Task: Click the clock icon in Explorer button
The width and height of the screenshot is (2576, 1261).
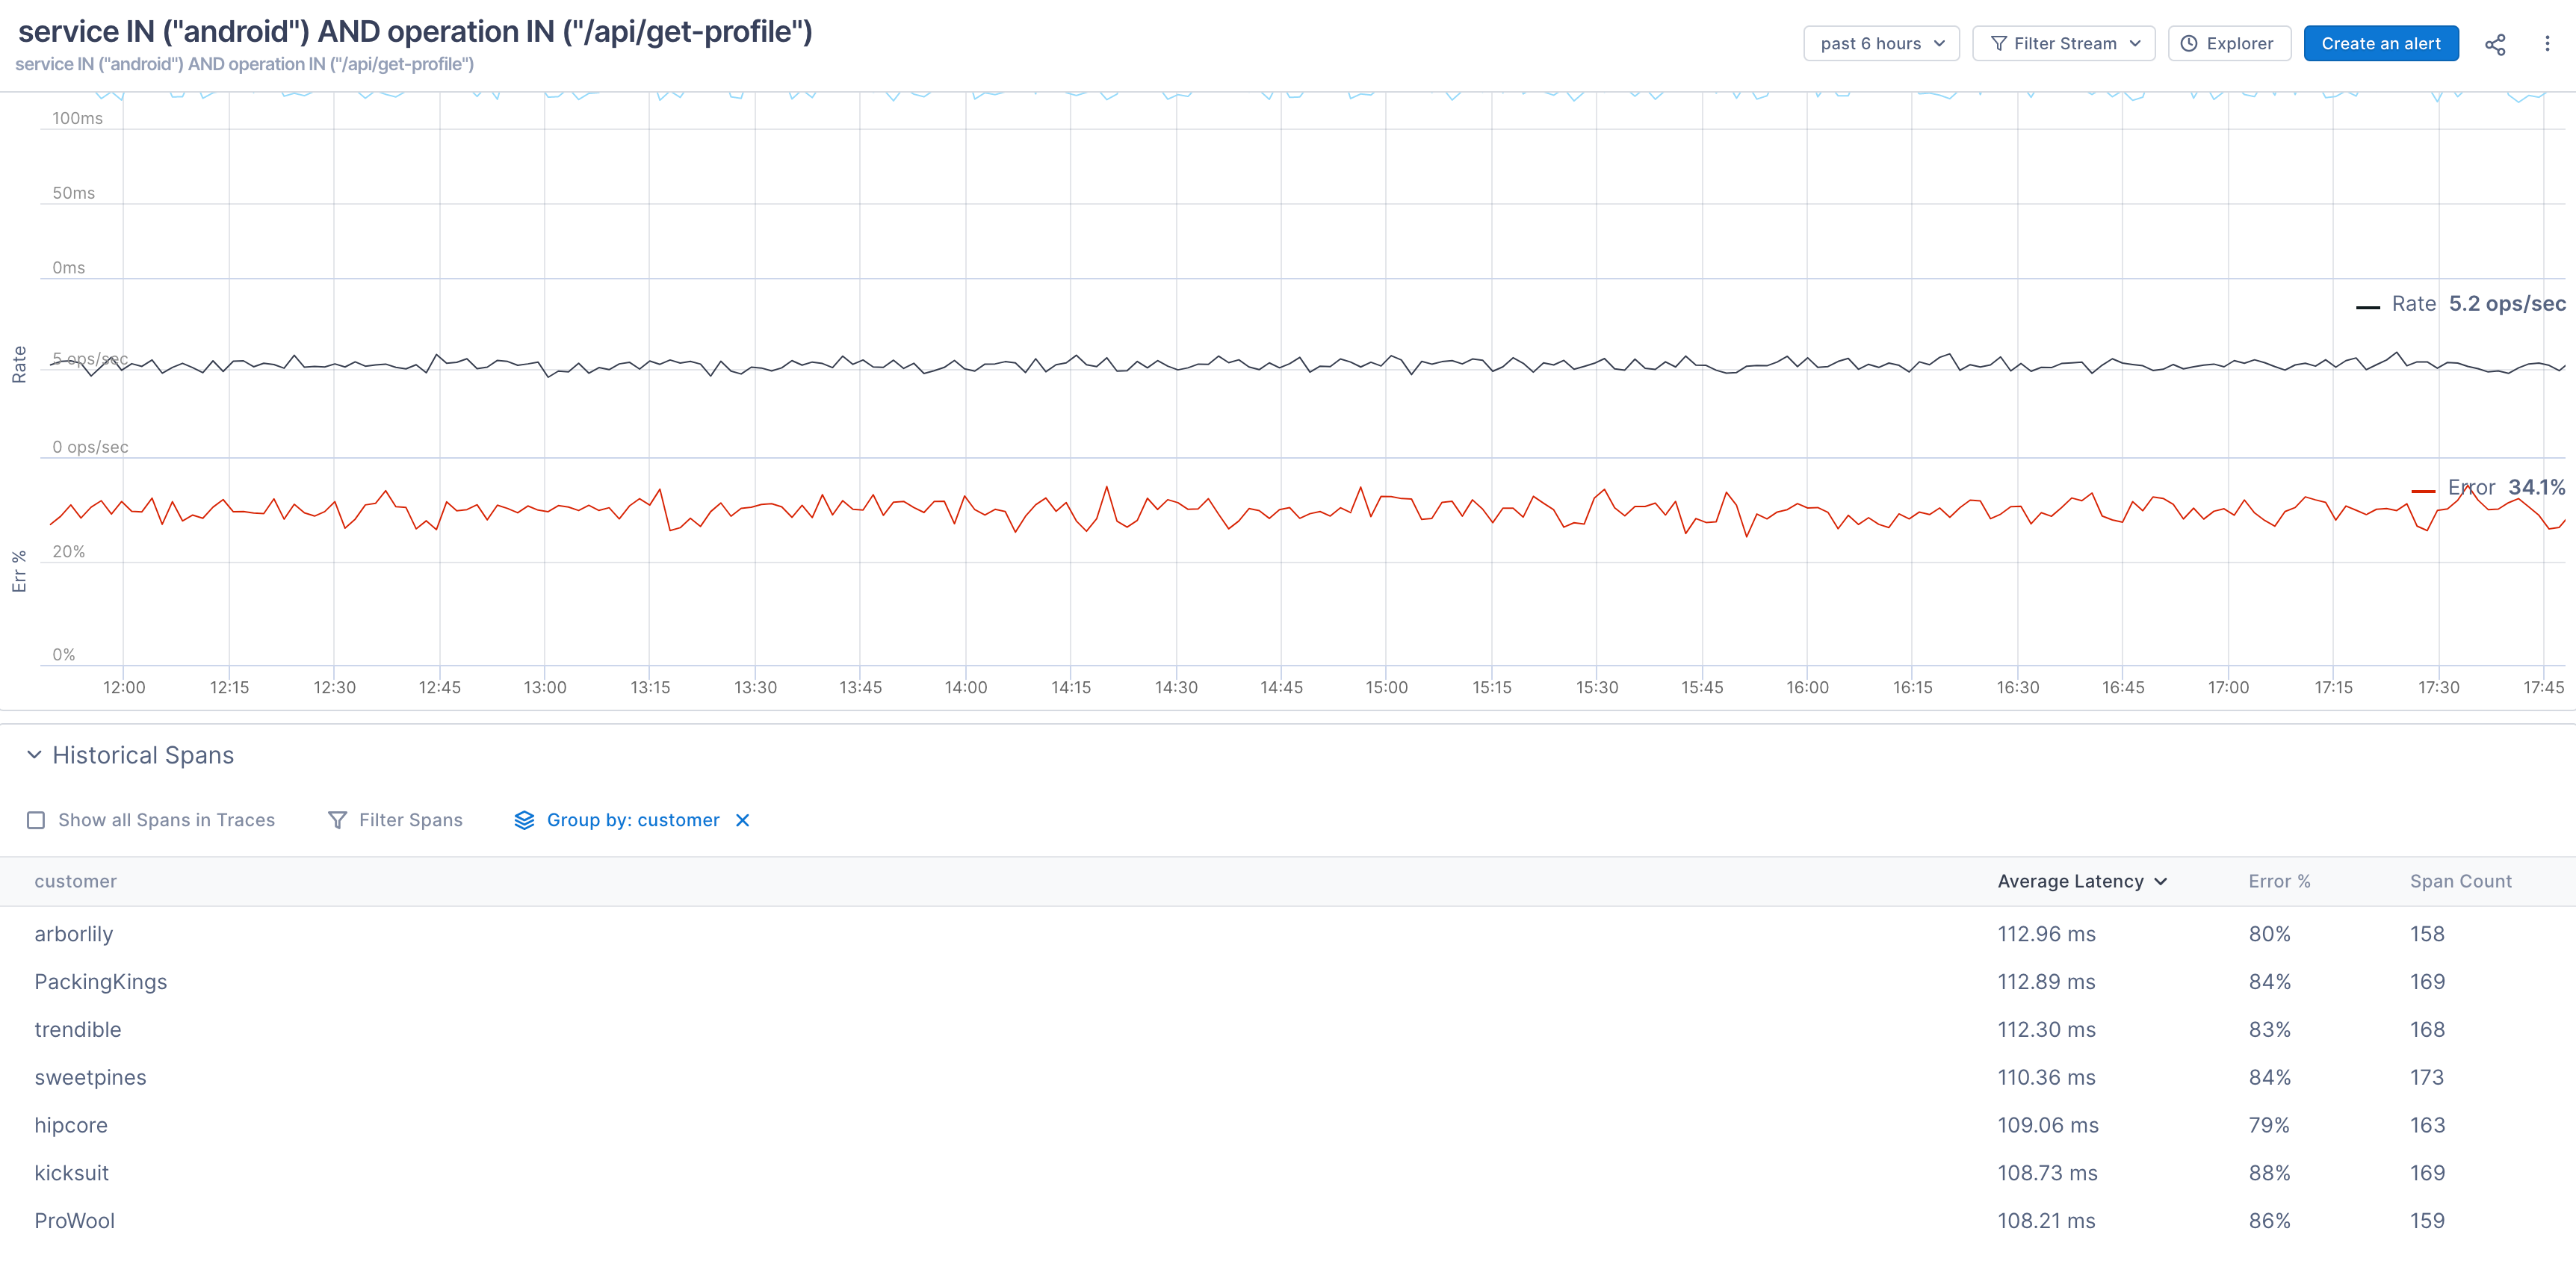Action: [x=2189, y=44]
